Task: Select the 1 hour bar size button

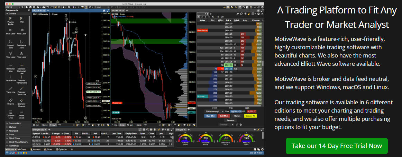Action: tap(53, 125)
